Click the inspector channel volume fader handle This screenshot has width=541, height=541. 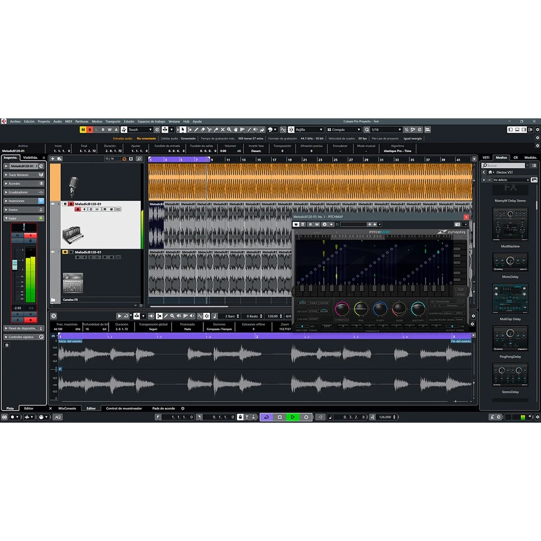[15, 265]
